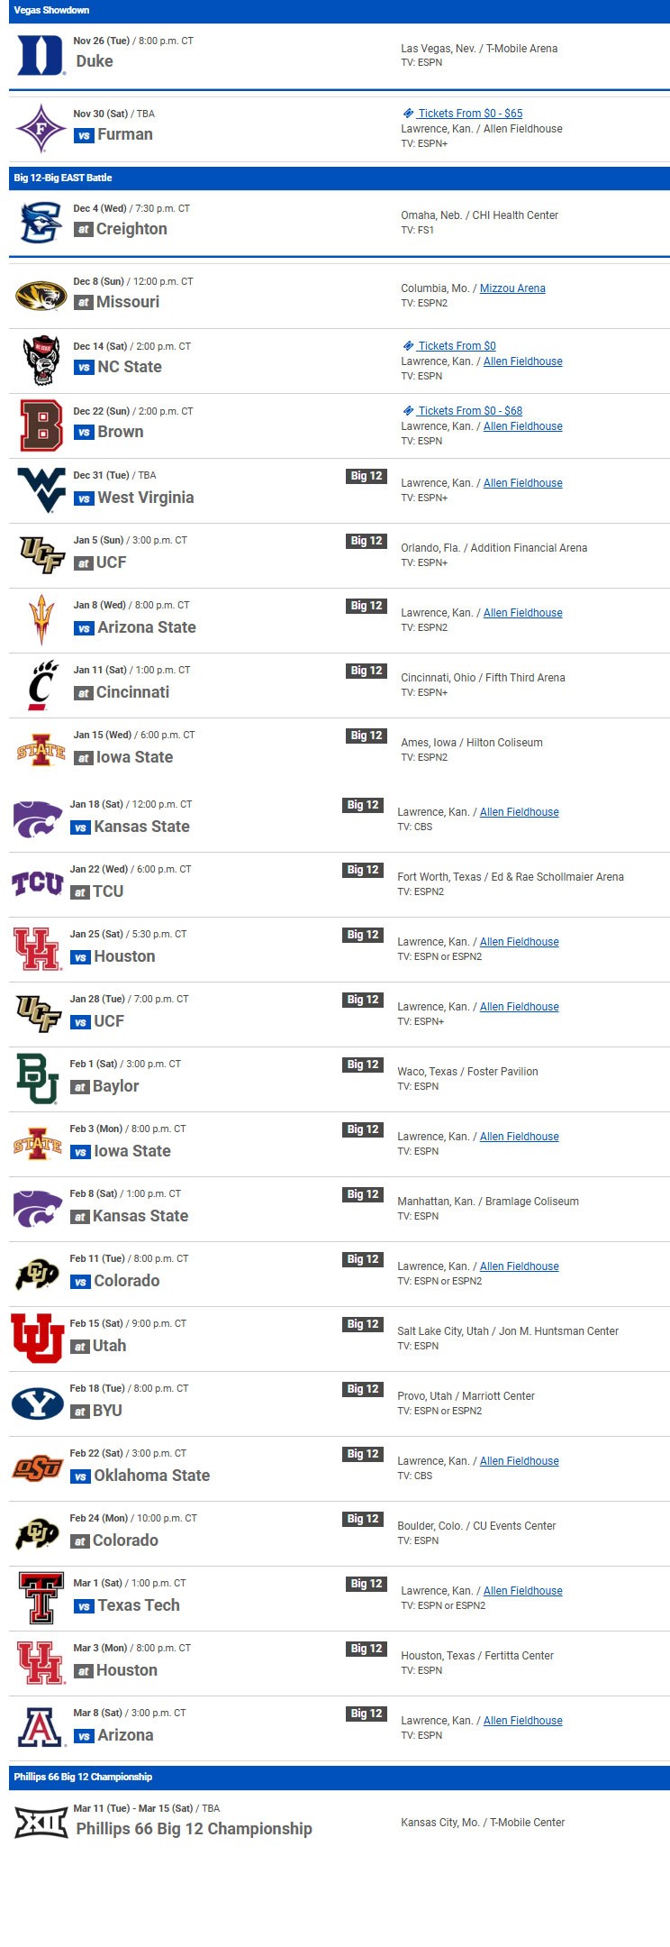Click the Brown Bears logo
The width and height of the screenshot is (670, 1947).
point(41,425)
